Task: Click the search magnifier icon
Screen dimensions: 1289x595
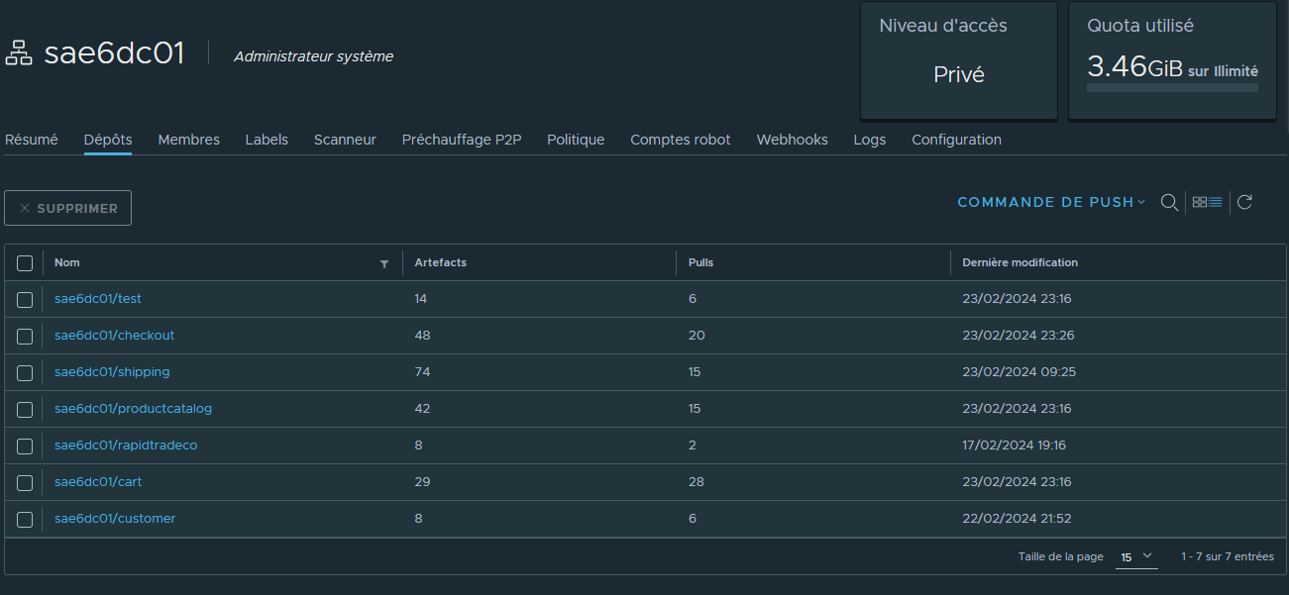Action: pyautogui.click(x=1169, y=202)
